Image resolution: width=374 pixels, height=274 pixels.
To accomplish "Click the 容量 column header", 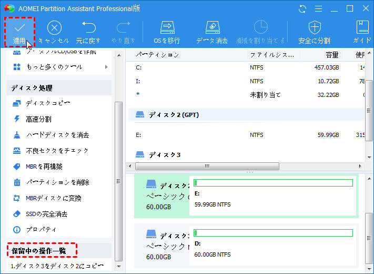I will [x=332, y=55].
